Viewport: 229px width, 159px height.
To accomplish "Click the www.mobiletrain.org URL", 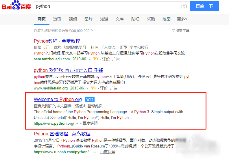I will [x=51, y=88].
